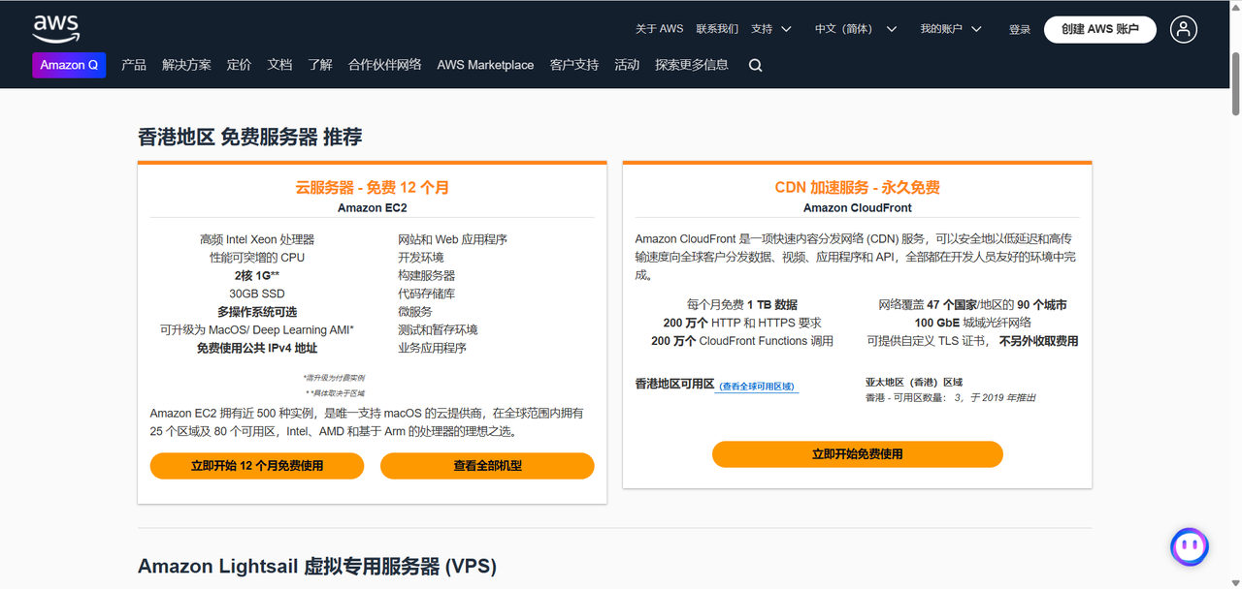Viewport: 1242px width, 589px height.
Task: Click the 30GB SSD text
Action: click(x=257, y=294)
